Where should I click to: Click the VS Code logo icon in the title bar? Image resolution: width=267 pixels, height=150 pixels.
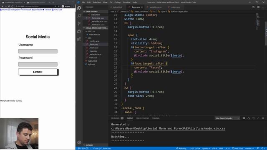tap(78, 2)
